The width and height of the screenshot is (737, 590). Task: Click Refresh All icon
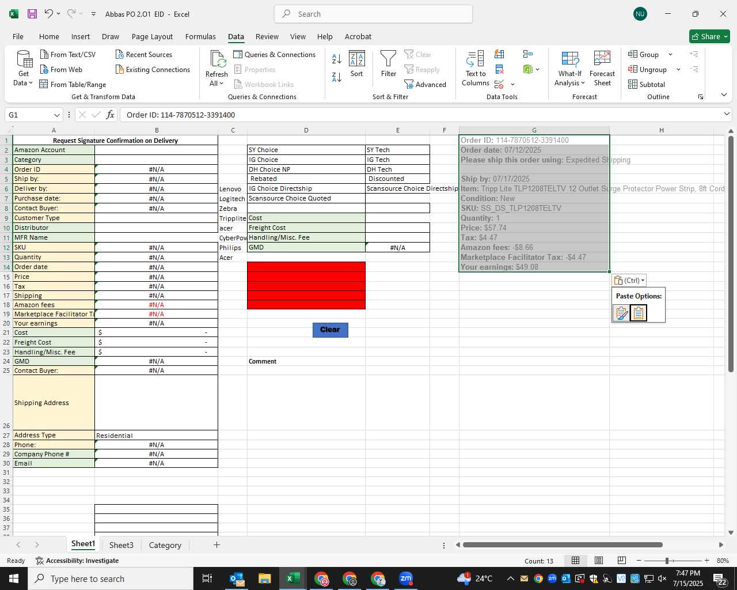(x=218, y=59)
